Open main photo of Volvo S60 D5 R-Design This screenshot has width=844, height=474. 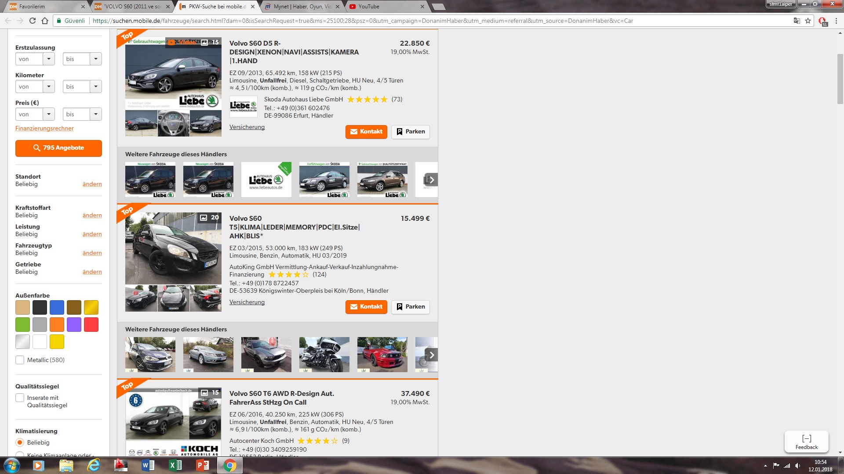(x=173, y=73)
